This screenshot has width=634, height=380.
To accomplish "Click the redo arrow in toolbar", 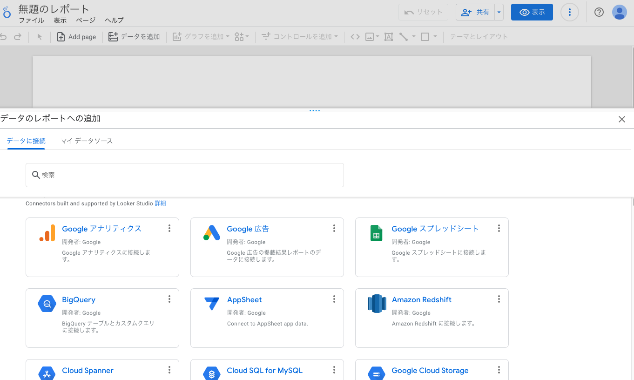I will 18,37.
